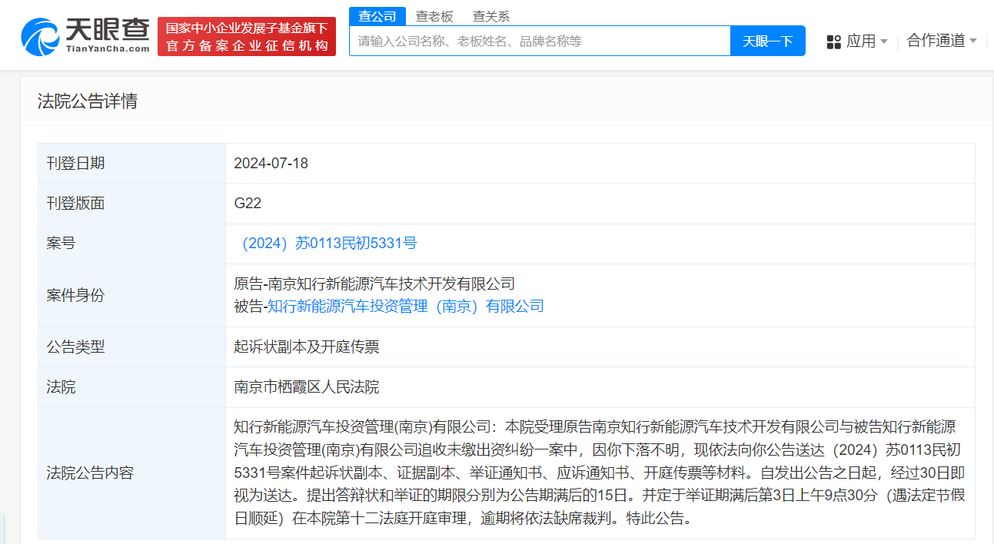Click plaintiff text 南京知行新能源汽车技术开发有限公司

tap(391, 284)
